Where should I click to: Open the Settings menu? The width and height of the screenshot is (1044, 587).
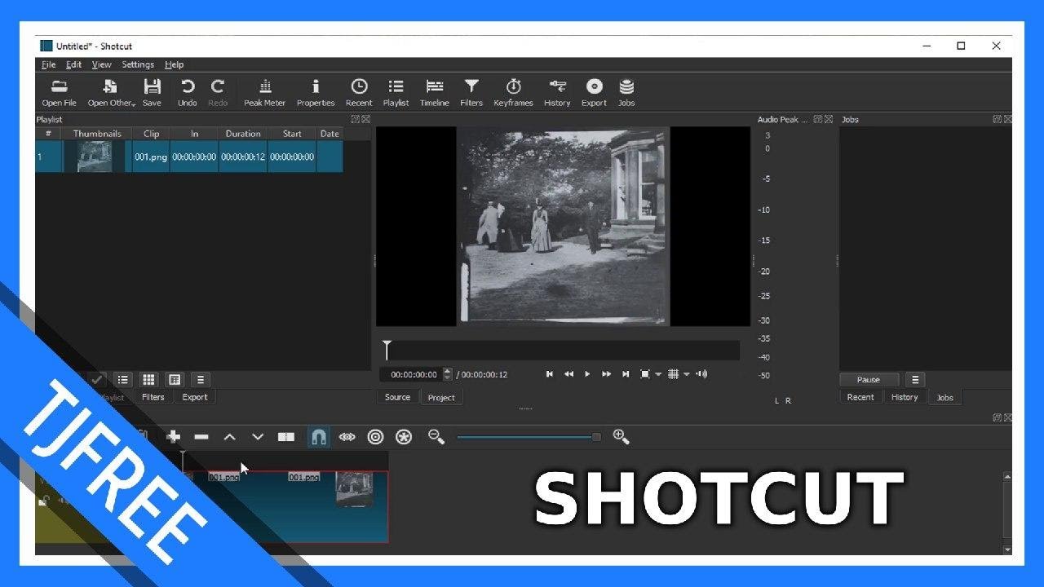138,64
